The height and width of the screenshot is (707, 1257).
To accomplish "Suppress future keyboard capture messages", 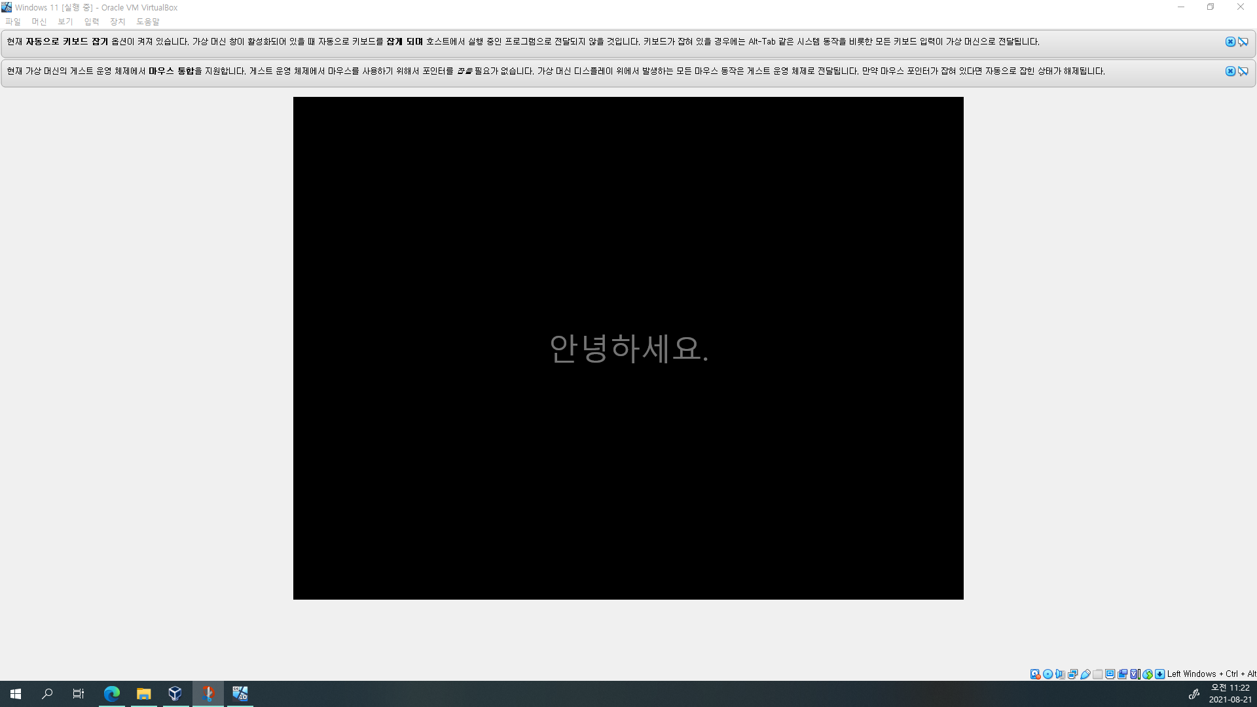I will pyautogui.click(x=1243, y=42).
